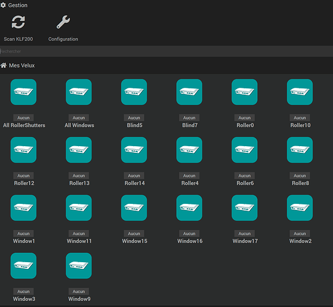Click the Scan KLF200 refresh icon
The height and width of the screenshot is (307, 333).
click(x=18, y=22)
